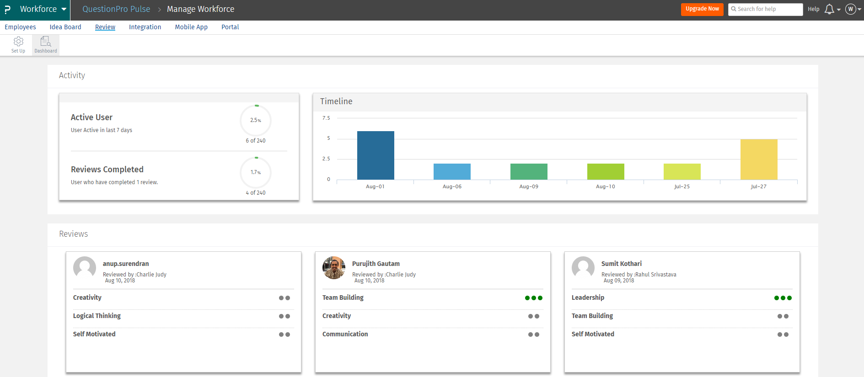Click the QuestionPro P logo icon
This screenshot has height=377, width=864.
tap(7, 9)
